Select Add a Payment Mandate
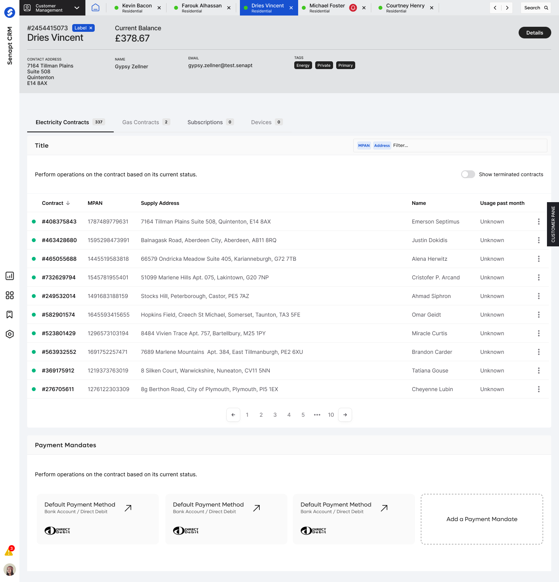Image resolution: width=559 pixels, height=582 pixels. pyautogui.click(x=481, y=519)
